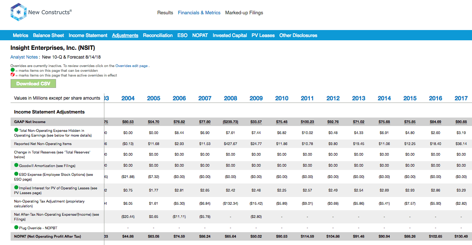Click the 2008 year column header
The height and width of the screenshot is (245, 472).
tap(230, 98)
